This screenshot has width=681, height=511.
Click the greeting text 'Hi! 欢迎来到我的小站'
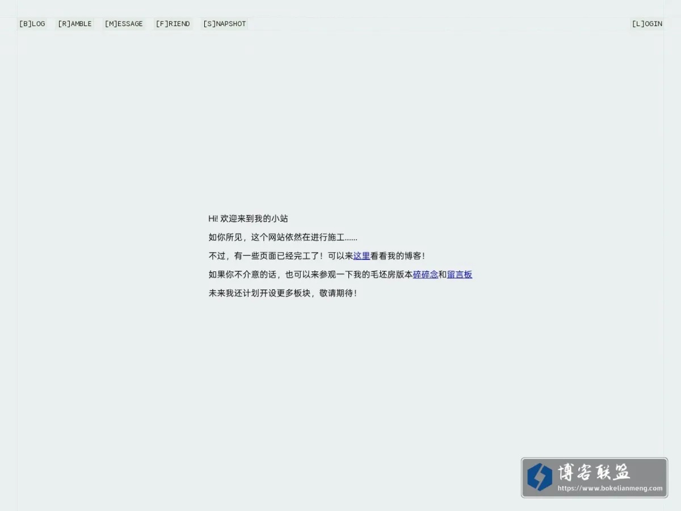(248, 219)
